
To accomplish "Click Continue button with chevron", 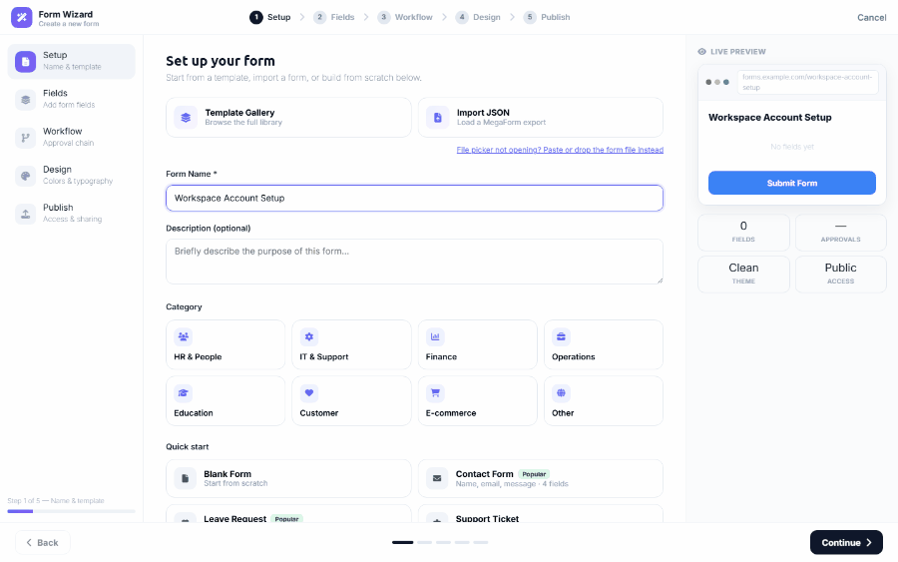I will pyautogui.click(x=846, y=542).
